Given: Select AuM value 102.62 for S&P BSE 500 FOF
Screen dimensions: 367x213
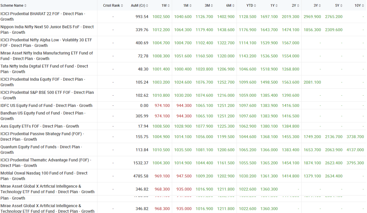Looking at the screenshot, I should 142,95.
